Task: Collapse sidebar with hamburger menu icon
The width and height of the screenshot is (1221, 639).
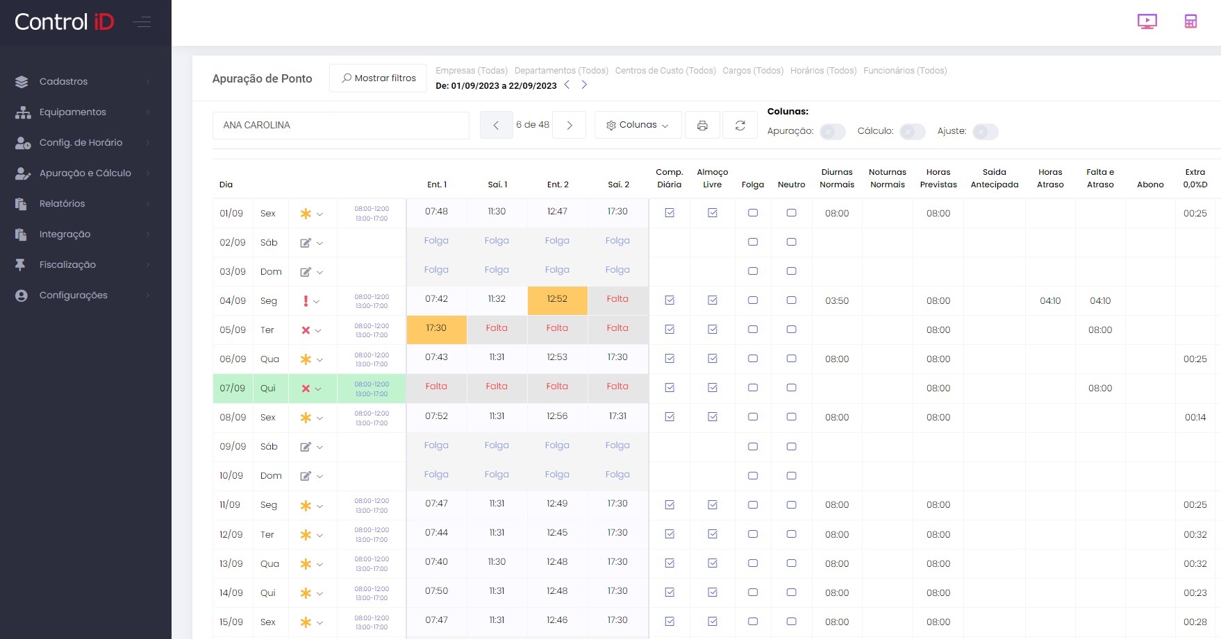Action: [x=142, y=22]
